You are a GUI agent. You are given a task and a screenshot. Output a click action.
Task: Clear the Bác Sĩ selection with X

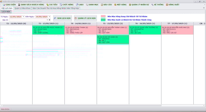50,20
